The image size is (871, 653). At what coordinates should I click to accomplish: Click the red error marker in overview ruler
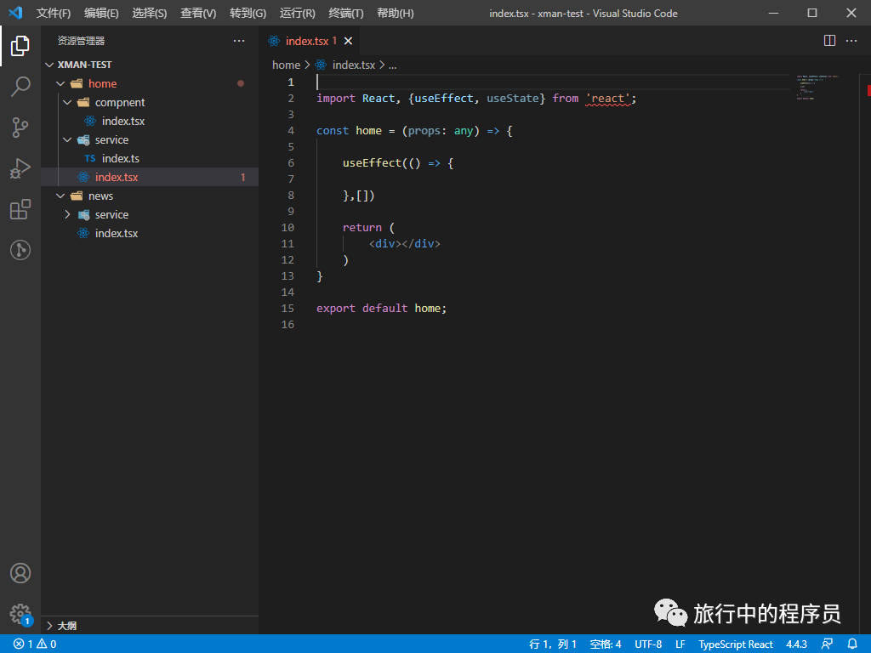[868, 90]
